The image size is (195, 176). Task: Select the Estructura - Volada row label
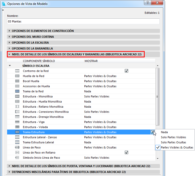(35, 127)
